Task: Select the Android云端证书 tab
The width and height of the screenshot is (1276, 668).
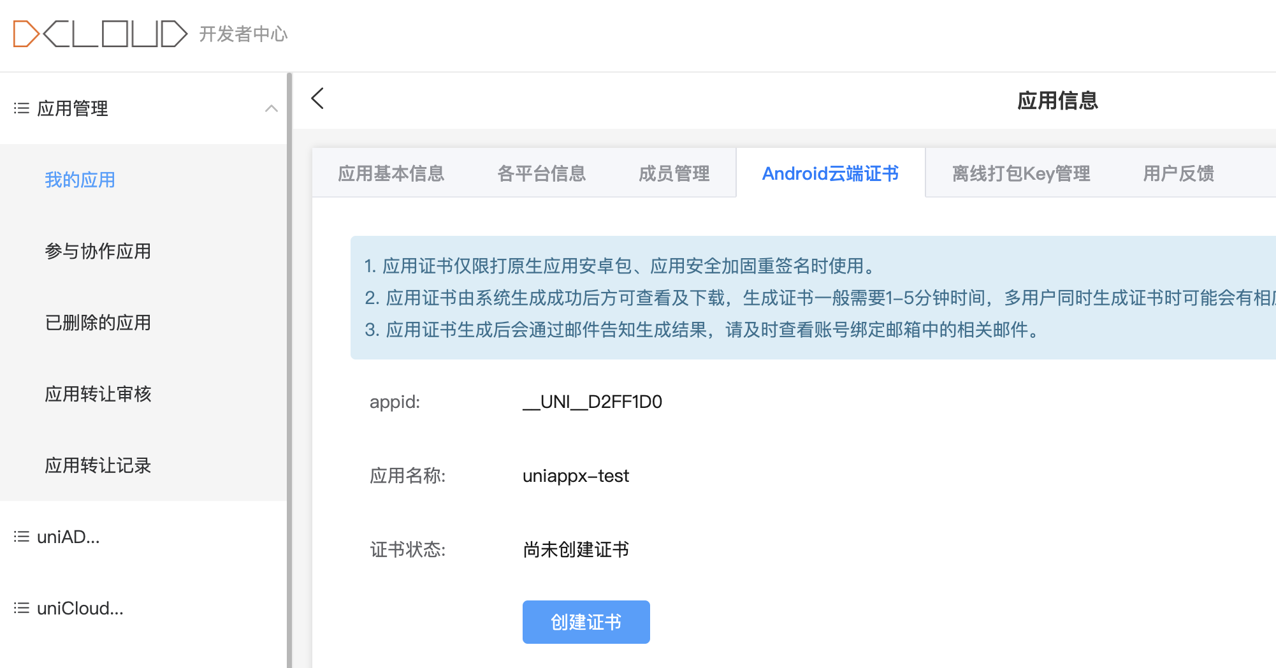Action: 830,173
